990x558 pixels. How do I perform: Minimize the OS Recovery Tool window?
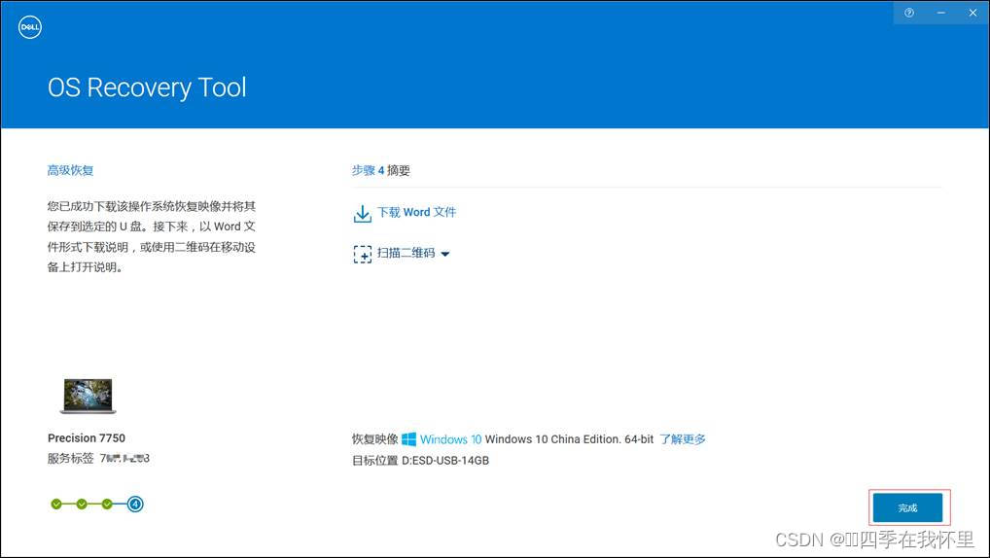click(x=941, y=13)
